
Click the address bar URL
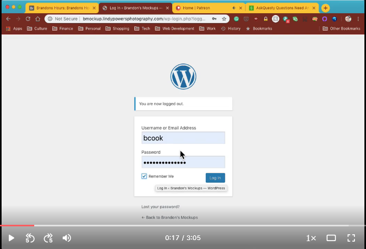[x=144, y=19]
